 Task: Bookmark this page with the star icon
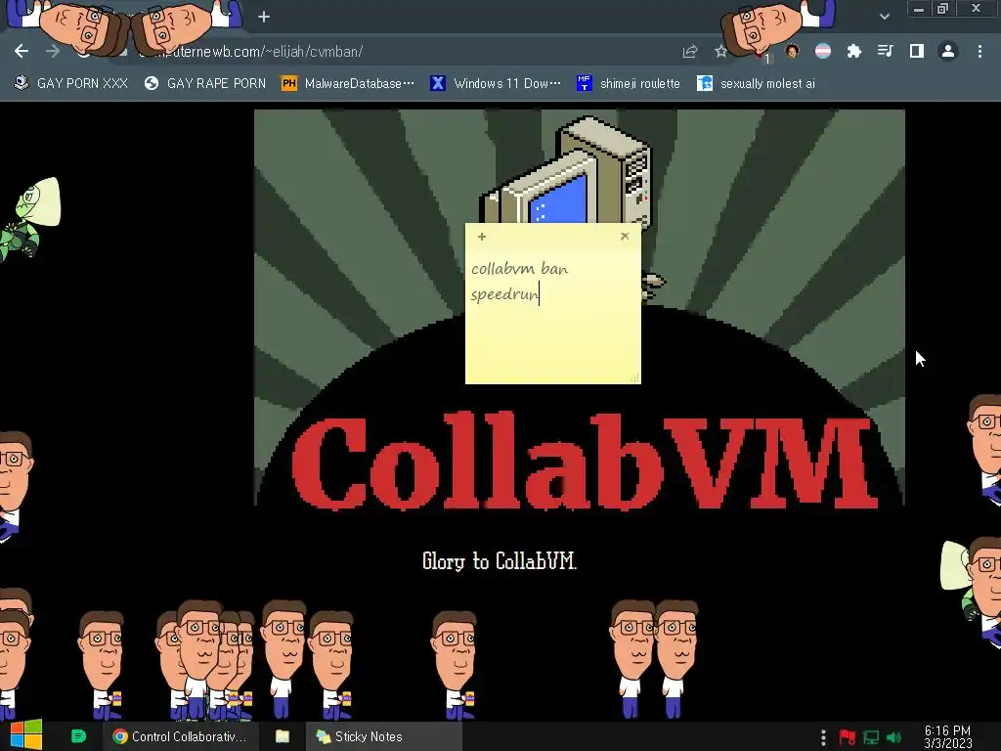tap(720, 52)
